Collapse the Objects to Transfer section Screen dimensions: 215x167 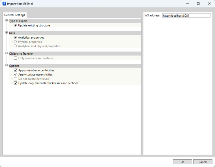pyautogui.click(x=7, y=53)
